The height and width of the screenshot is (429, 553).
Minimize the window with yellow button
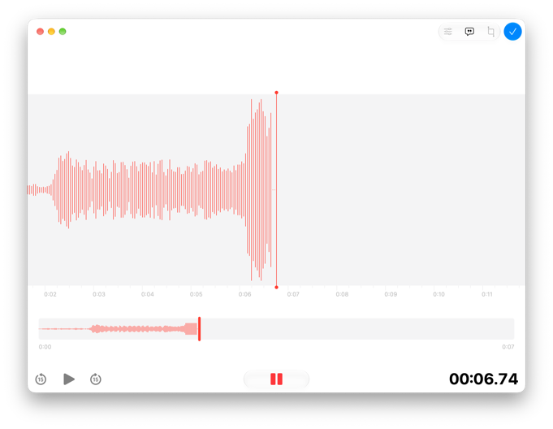(51, 32)
